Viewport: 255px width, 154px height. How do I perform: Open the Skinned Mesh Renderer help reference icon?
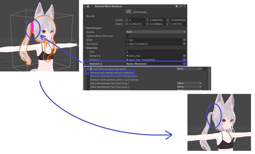pos(177,6)
